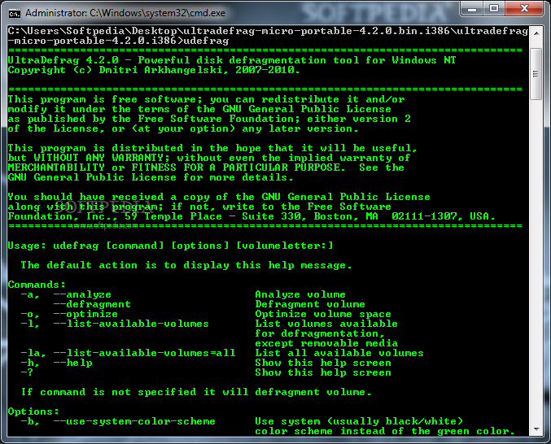This screenshot has height=444, width=551.
Task: Click 'Show this help screen' beside -?
Action: (323, 372)
